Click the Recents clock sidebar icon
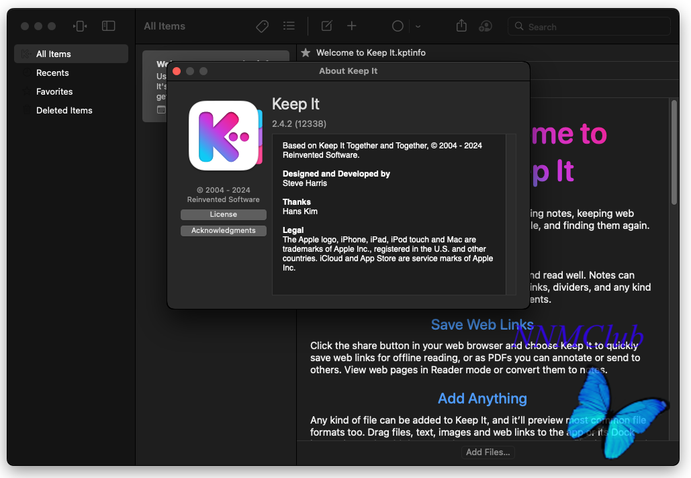The width and height of the screenshot is (691, 478). click(x=27, y=73)
